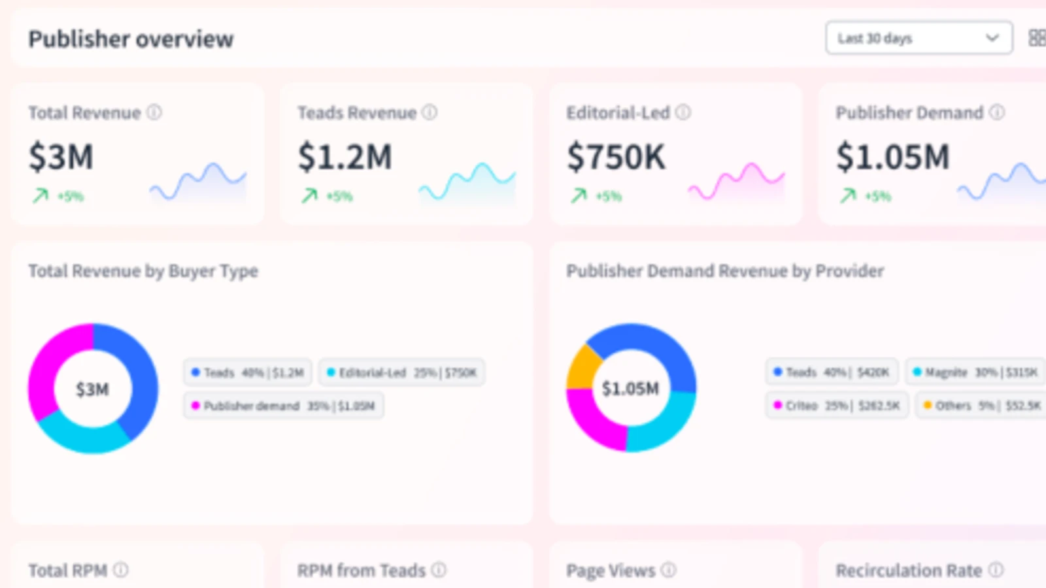
Task: Click the +5% change under Editorial-Led
Action: point(609,196)
